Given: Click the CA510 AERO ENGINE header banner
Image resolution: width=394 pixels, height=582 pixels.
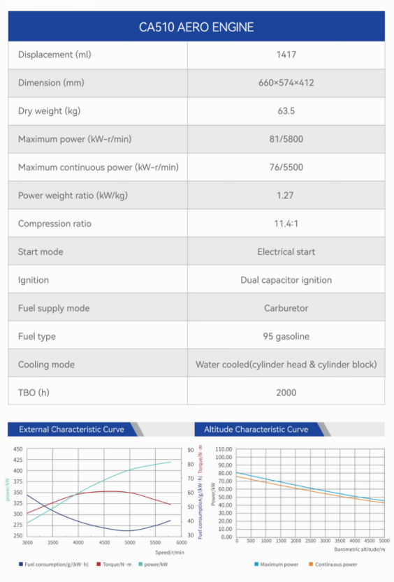Looking at the screenshot, I should click(x=196, y=27).
